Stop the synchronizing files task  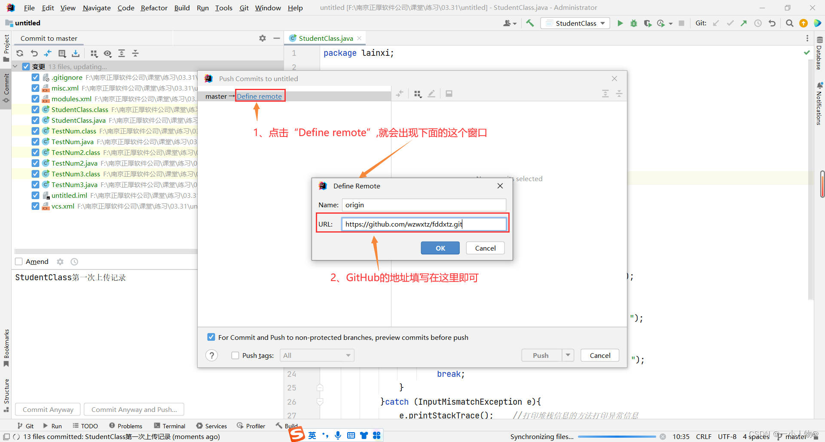pos(663,436)
